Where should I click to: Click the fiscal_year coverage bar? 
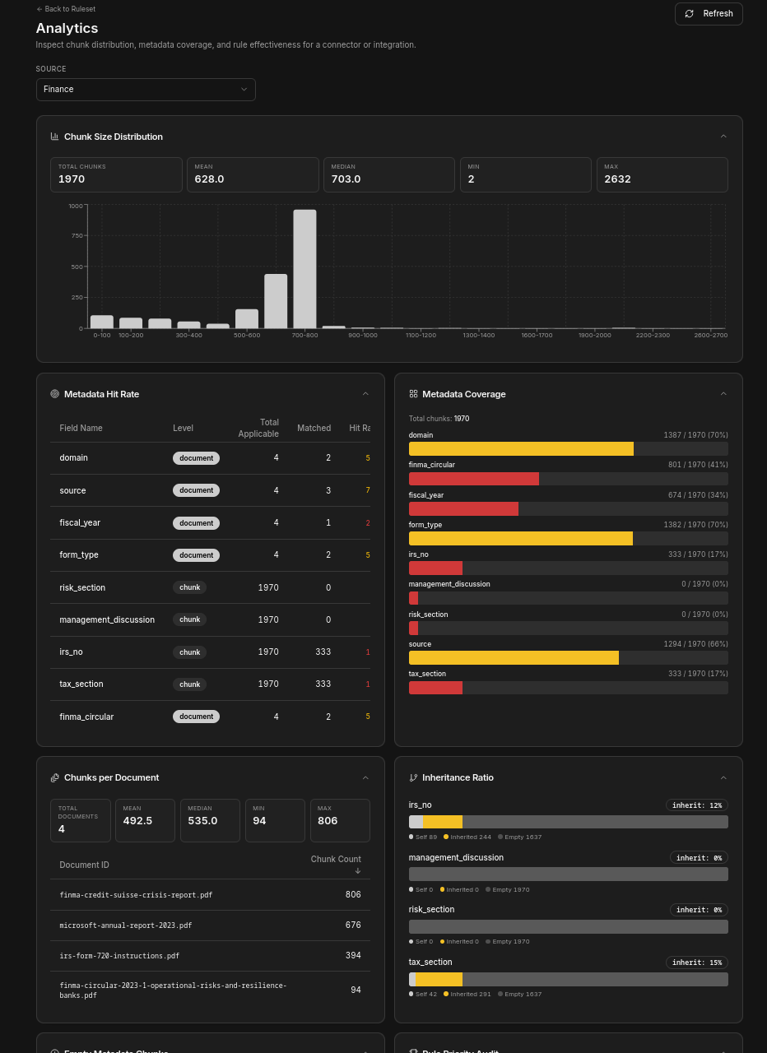[568, 508]
